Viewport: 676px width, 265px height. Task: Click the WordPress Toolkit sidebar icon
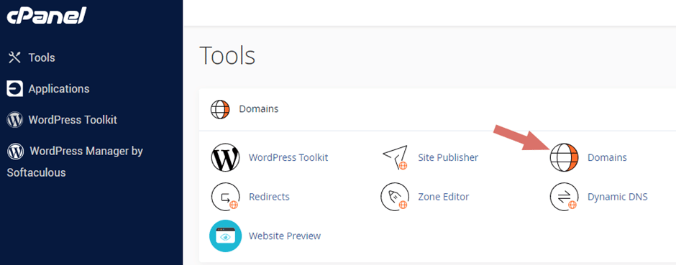tap(14, 120)
